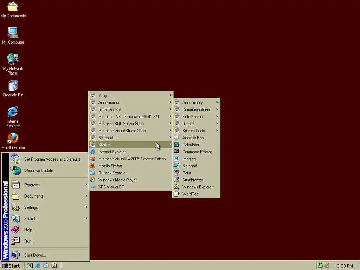Image resolution: width=360 pixels, height=270 pixels.
Task: Select Internet Explorer desktop shortcut
Action: (x=13, y=117)
